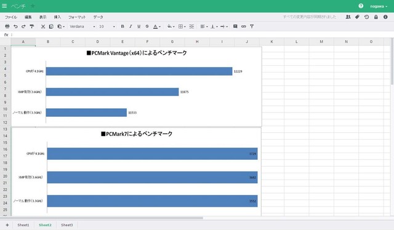The height and width of the screenshot is (230, 394).
Task: Open the hamburger main menu
Action: (4, 6)
